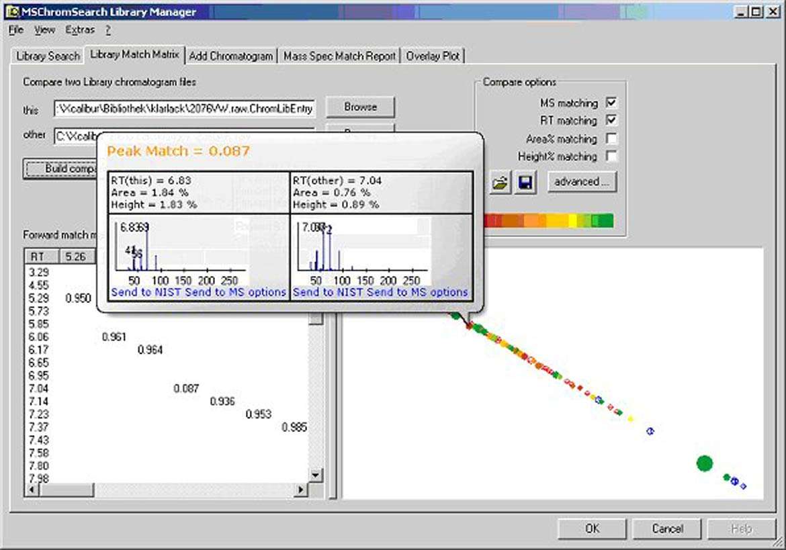Click the yellow dot in the scatter plot

(x=631, y=419)
